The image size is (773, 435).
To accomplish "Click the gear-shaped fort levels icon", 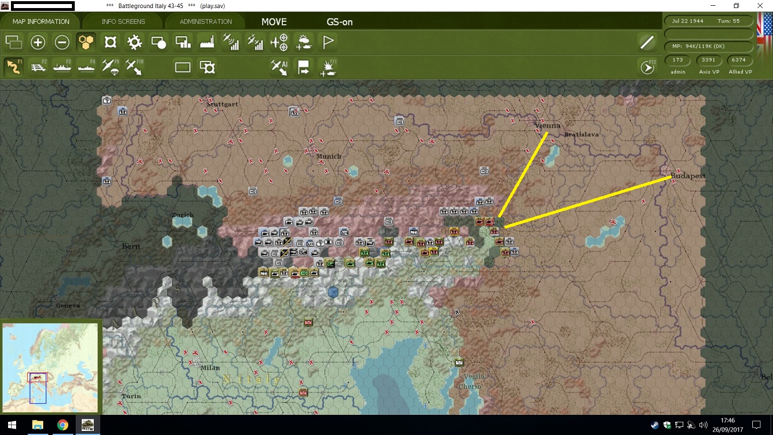I will tap(135, 42).
